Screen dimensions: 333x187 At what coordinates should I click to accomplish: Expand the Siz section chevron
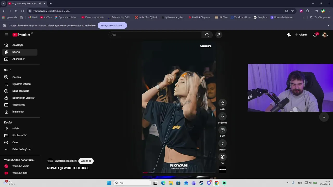click(11, 70)
